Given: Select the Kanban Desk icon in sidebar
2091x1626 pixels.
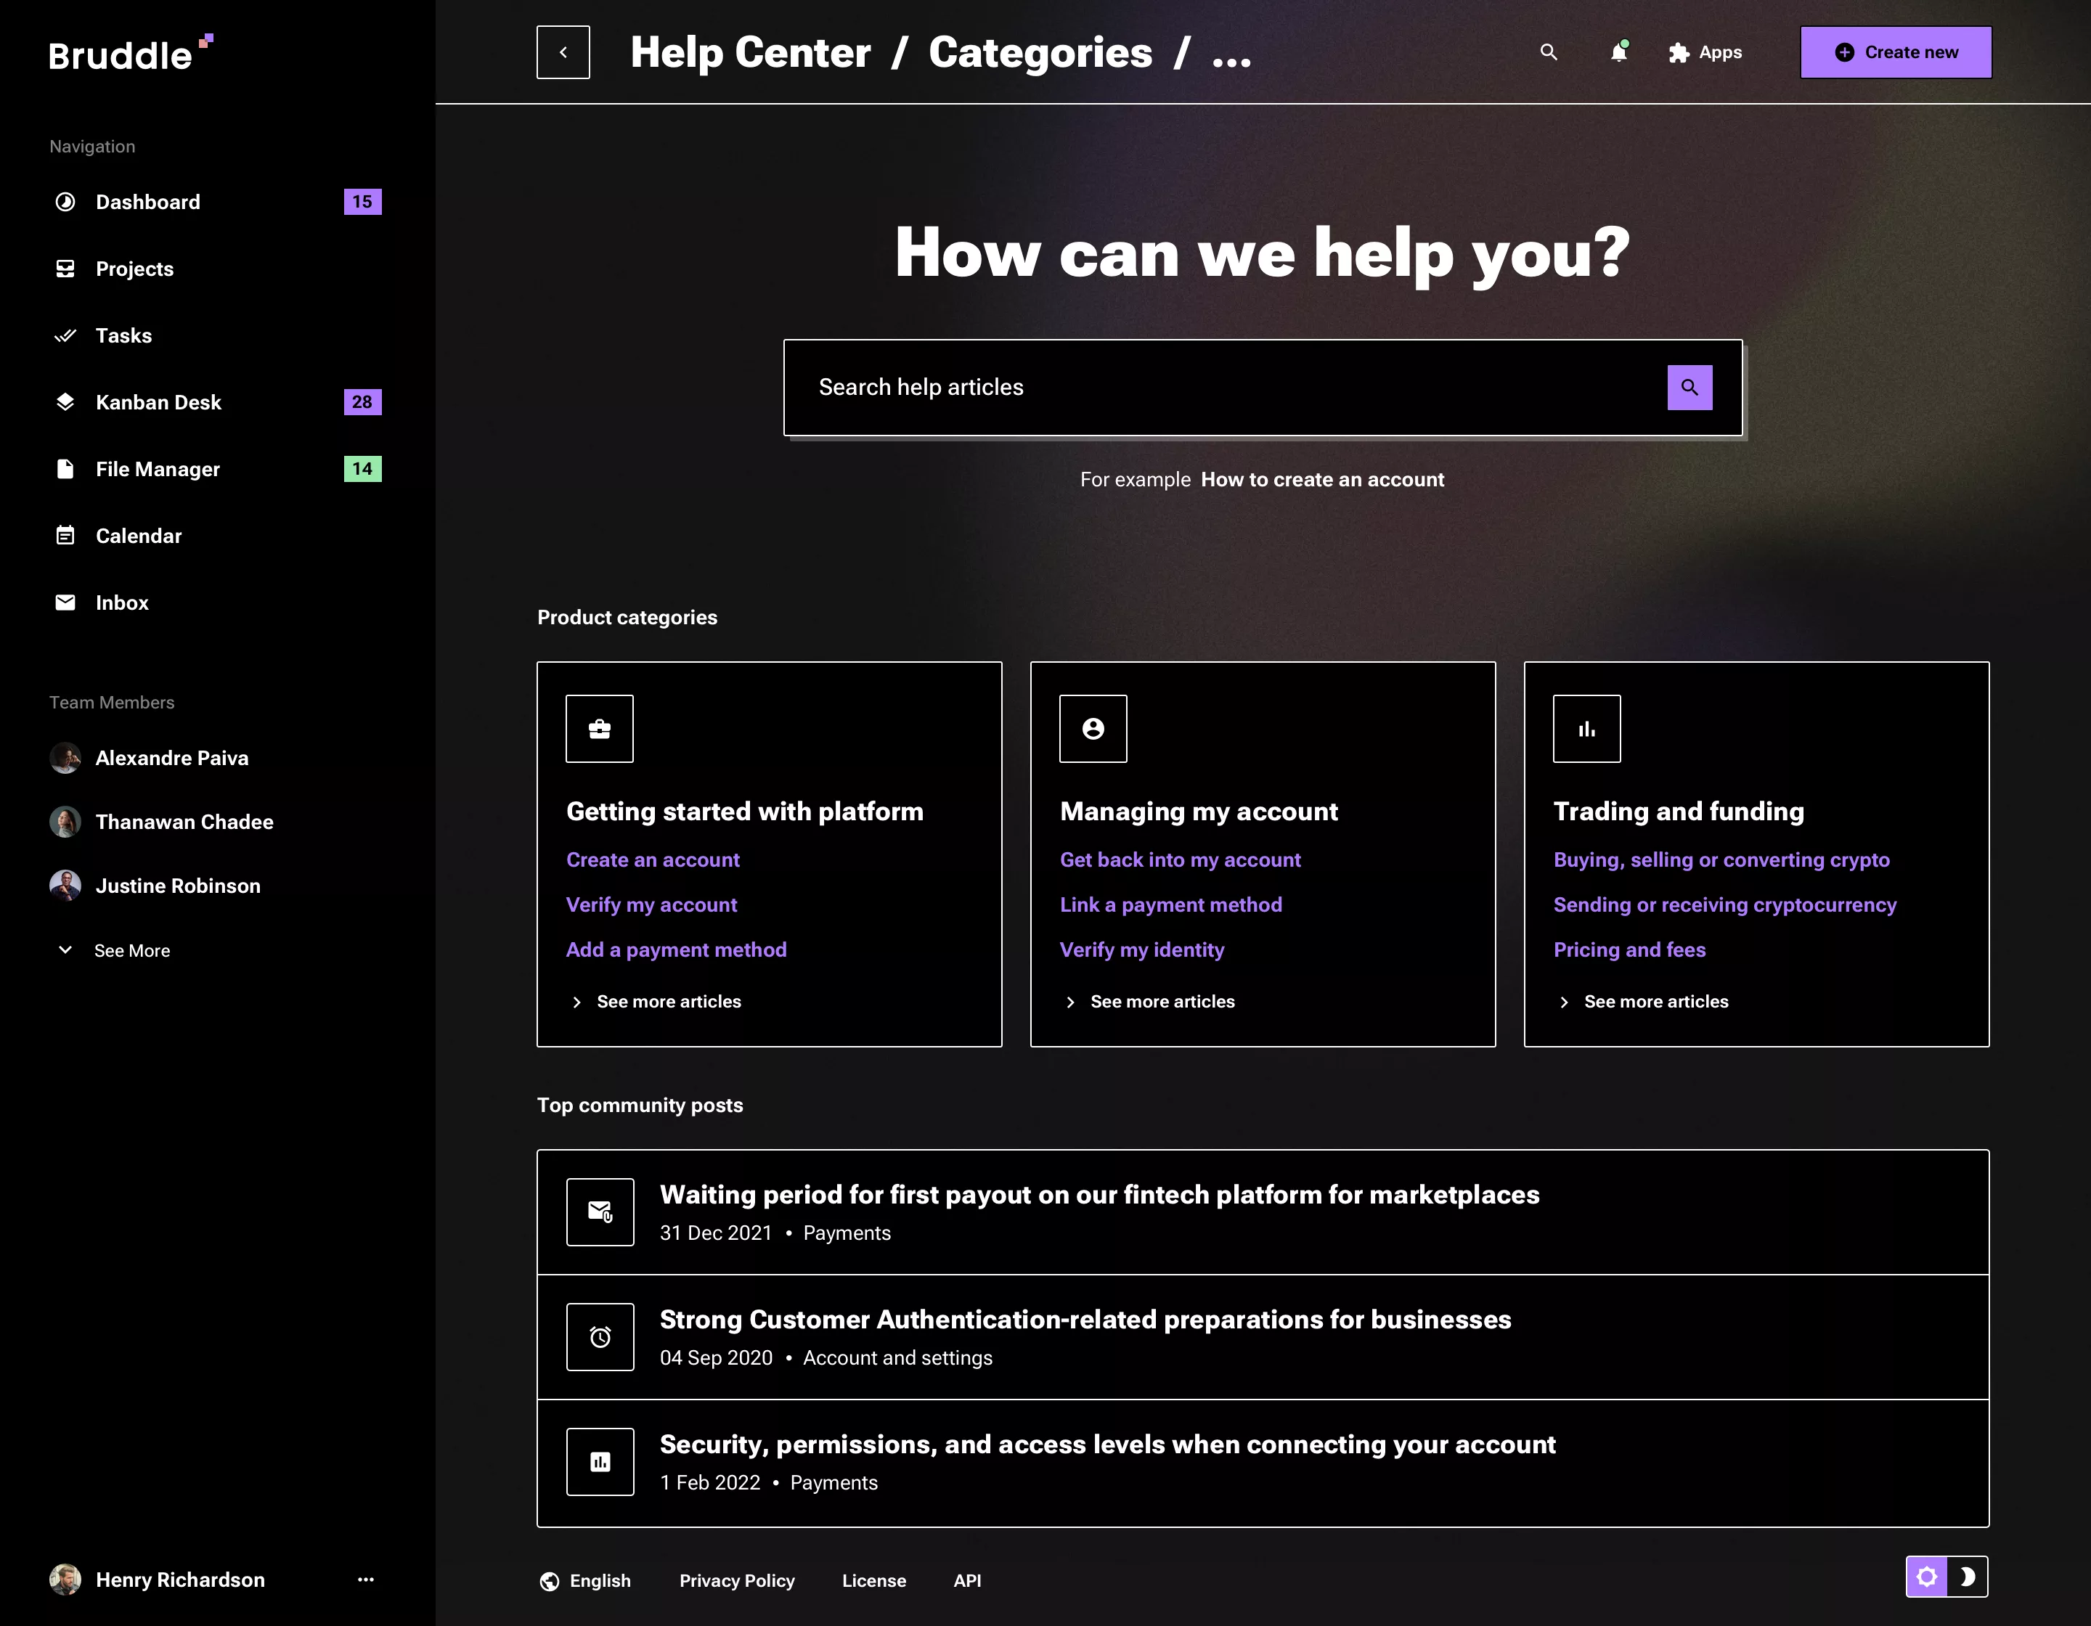Looking at the screenshot, I should [x=65, y=402].
